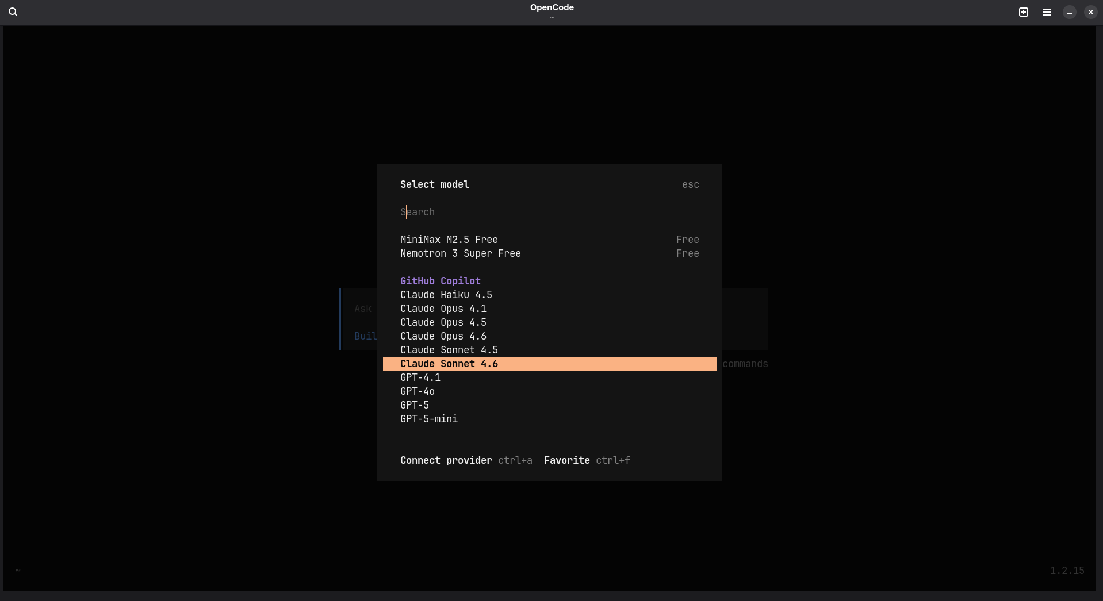
Task: Select Claude Opus 4.1
Action: tap(443, 309)
